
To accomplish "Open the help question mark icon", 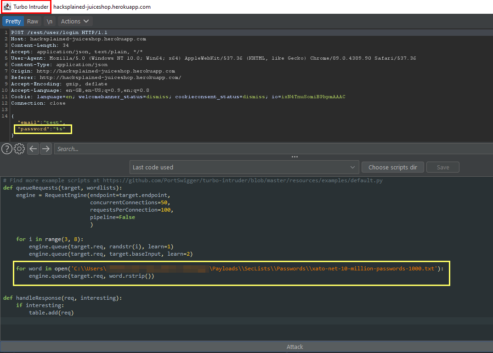I will pyautogui.click(x=7, y=149).
